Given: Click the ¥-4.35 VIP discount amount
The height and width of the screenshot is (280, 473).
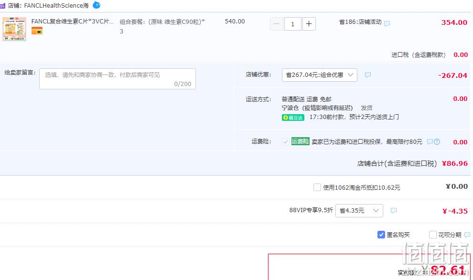Looking at the screenshot, I should coord(455,211).
